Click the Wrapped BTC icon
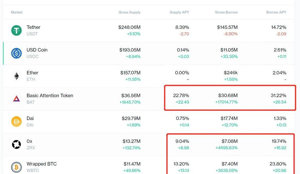Image resolution: width=300 pixels, height=174 pixels. (16, 167)
